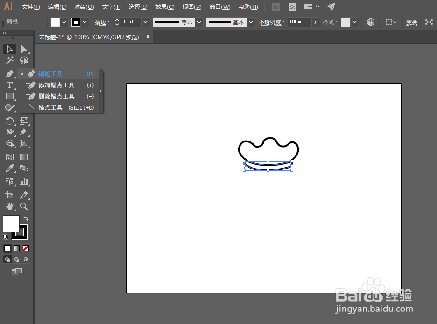Open Adobe Bridge with Br button
Screen dimensions: 437x324
(276, 7)
